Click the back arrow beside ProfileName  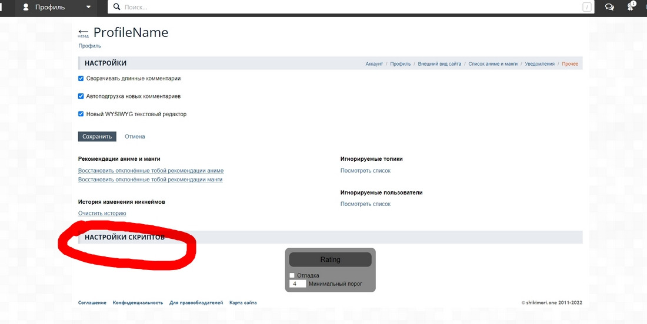pyautogui.click(x=83, y=32)
